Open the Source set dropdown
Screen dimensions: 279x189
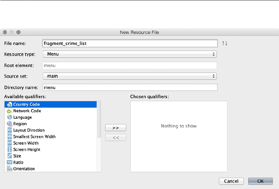(x=130, y=76)
